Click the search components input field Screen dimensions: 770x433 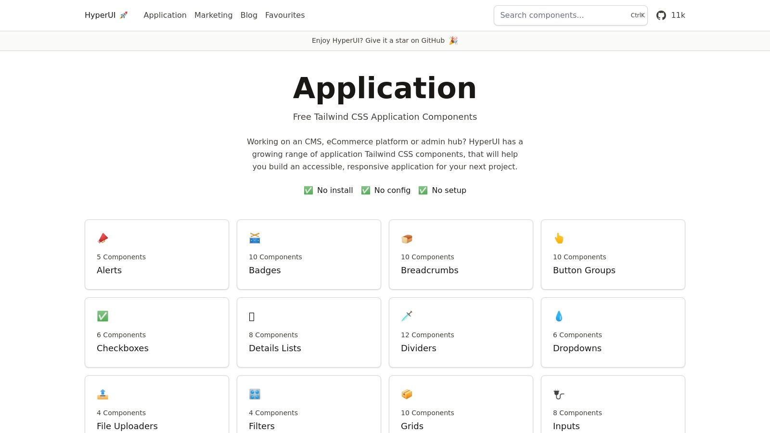pos(571,15)
